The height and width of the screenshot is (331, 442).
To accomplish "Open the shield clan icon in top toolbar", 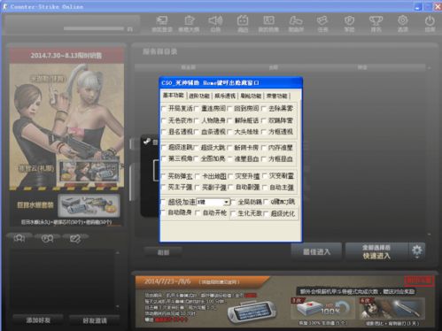I will [349, 20].
